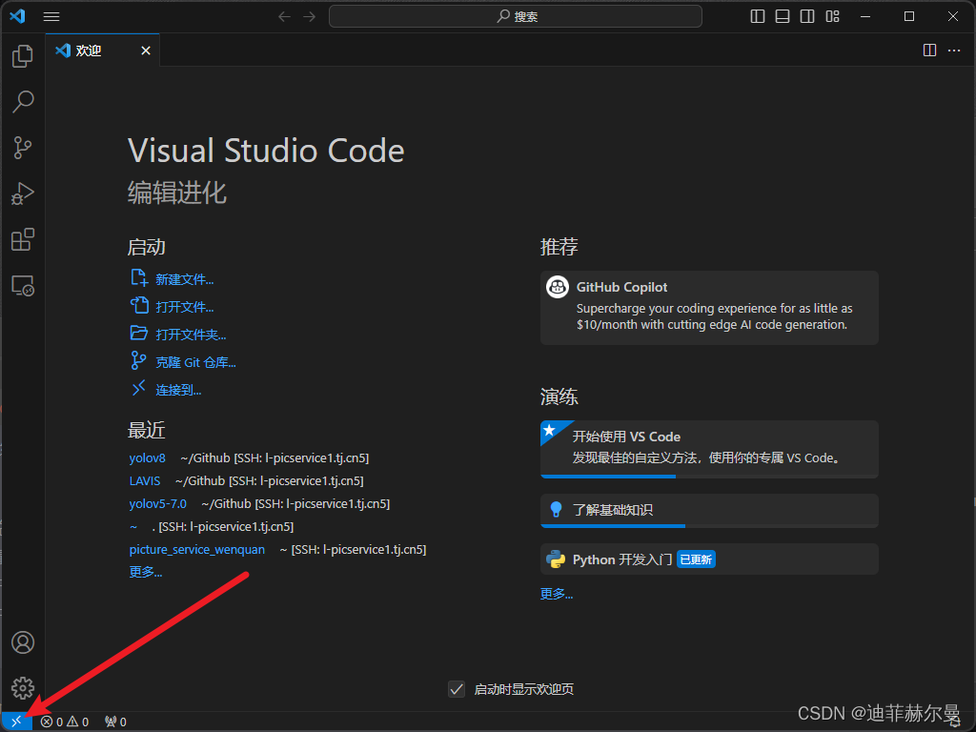Open Remote Explorer view

pyautogui.click(x=23, y=286)
